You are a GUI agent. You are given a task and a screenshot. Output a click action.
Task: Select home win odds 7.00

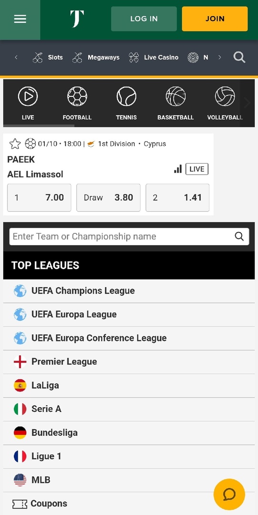pyautogui.click(x=39, y=197)
